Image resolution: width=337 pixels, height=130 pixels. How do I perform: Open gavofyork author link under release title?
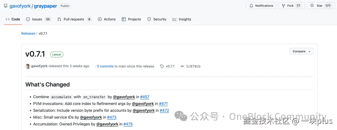click(39, 66)
